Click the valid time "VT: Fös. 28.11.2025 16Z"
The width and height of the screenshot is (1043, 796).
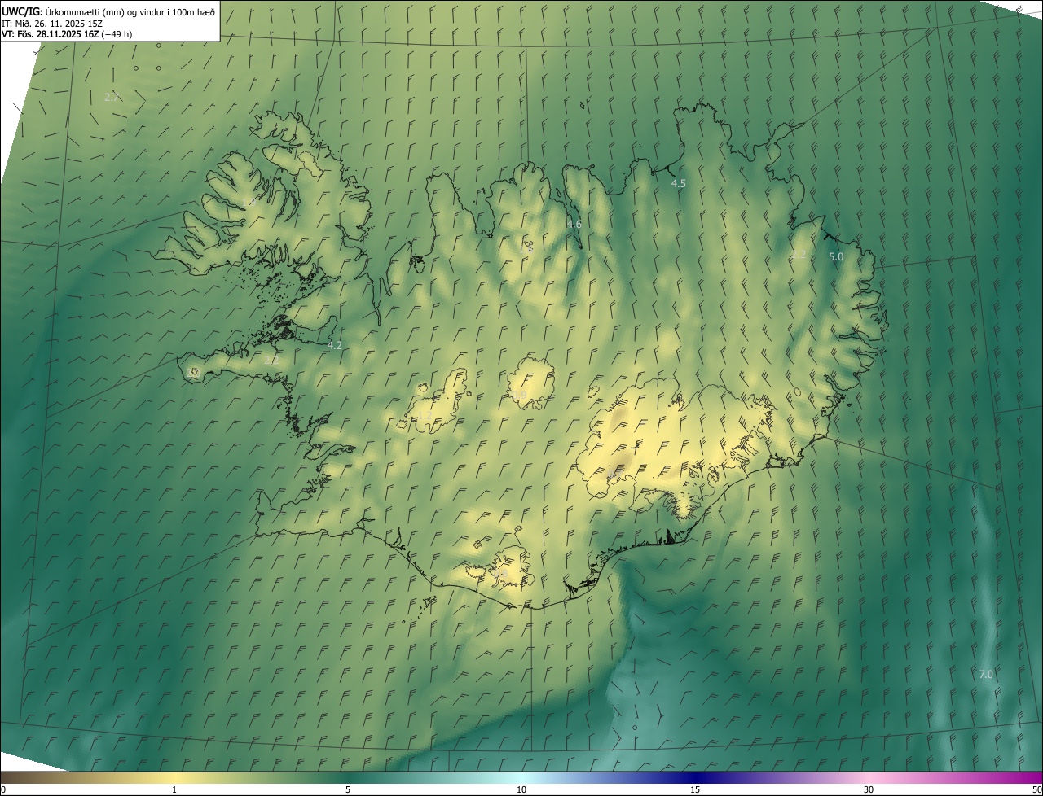51,34
